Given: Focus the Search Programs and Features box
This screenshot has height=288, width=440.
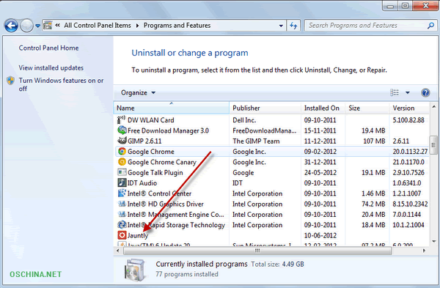Looking at the screenshot, I should point(370,26).
